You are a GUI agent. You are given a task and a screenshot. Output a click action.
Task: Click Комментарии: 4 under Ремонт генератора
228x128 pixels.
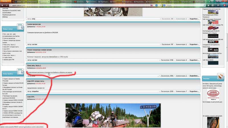click(182, 60)
